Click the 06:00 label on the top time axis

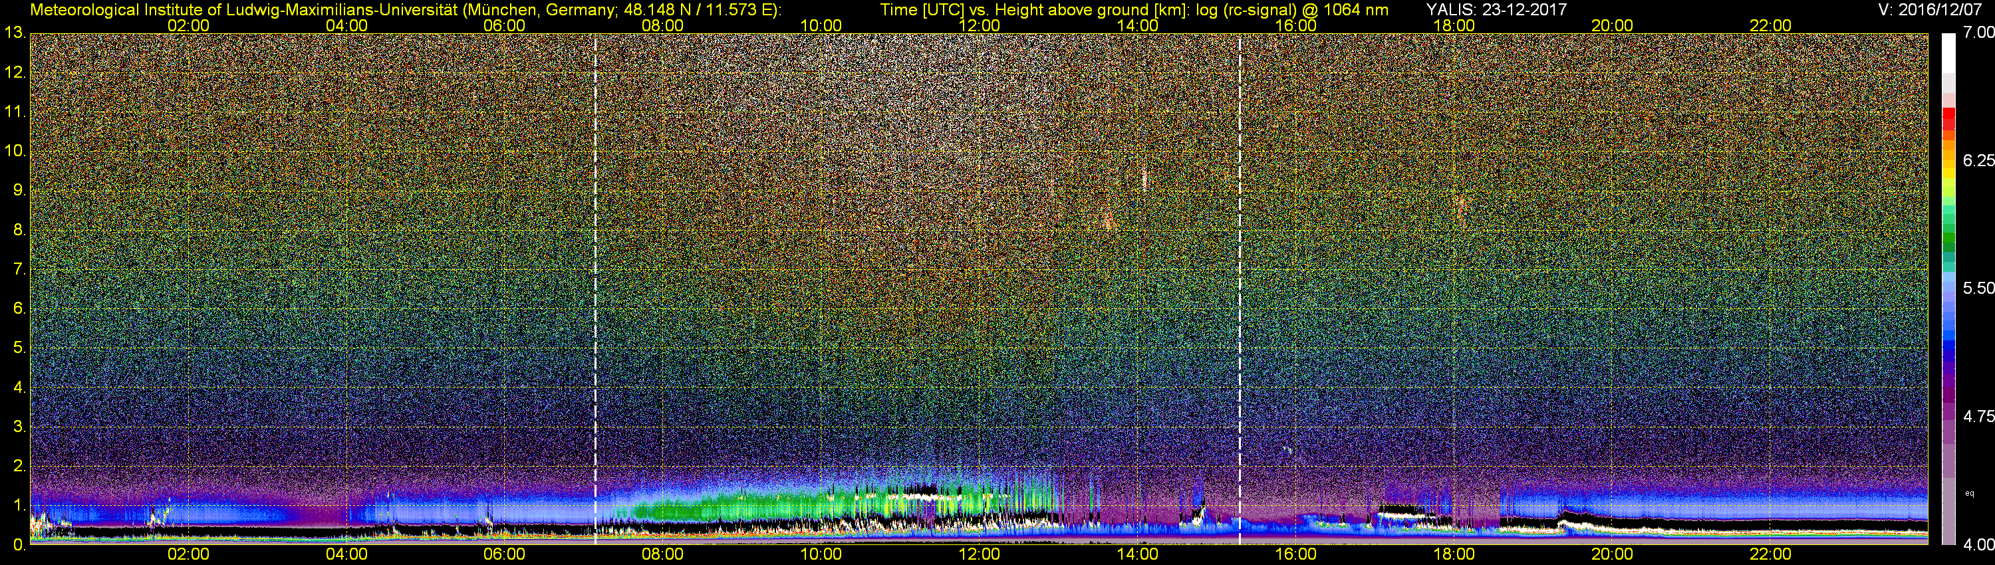pyautogui.click(x=504, y=25)
